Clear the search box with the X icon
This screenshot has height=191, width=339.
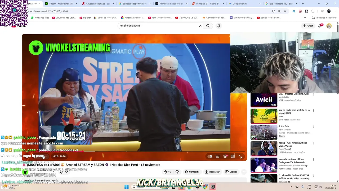click(200, 26)
